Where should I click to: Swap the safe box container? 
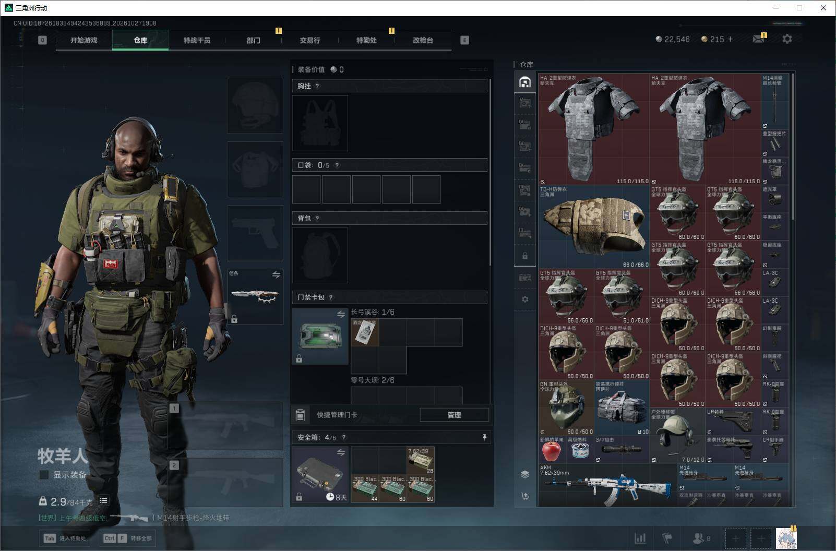tap(341, 452)
